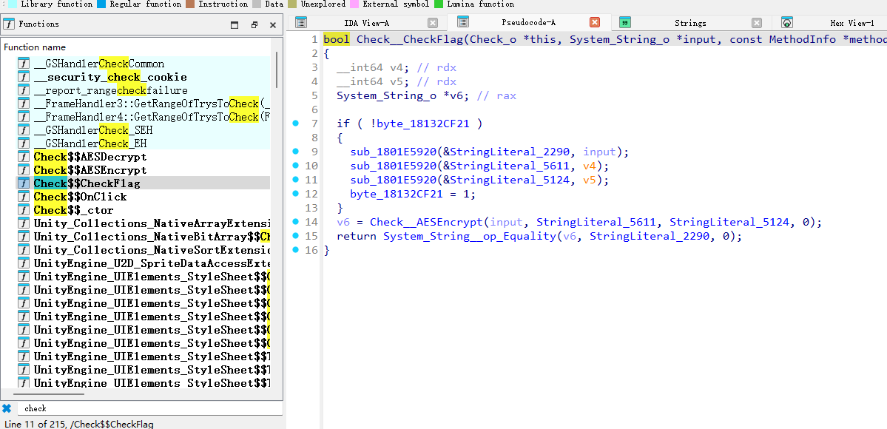Click Check__AESEncrypt call in line 14

(x=428, y=222)
